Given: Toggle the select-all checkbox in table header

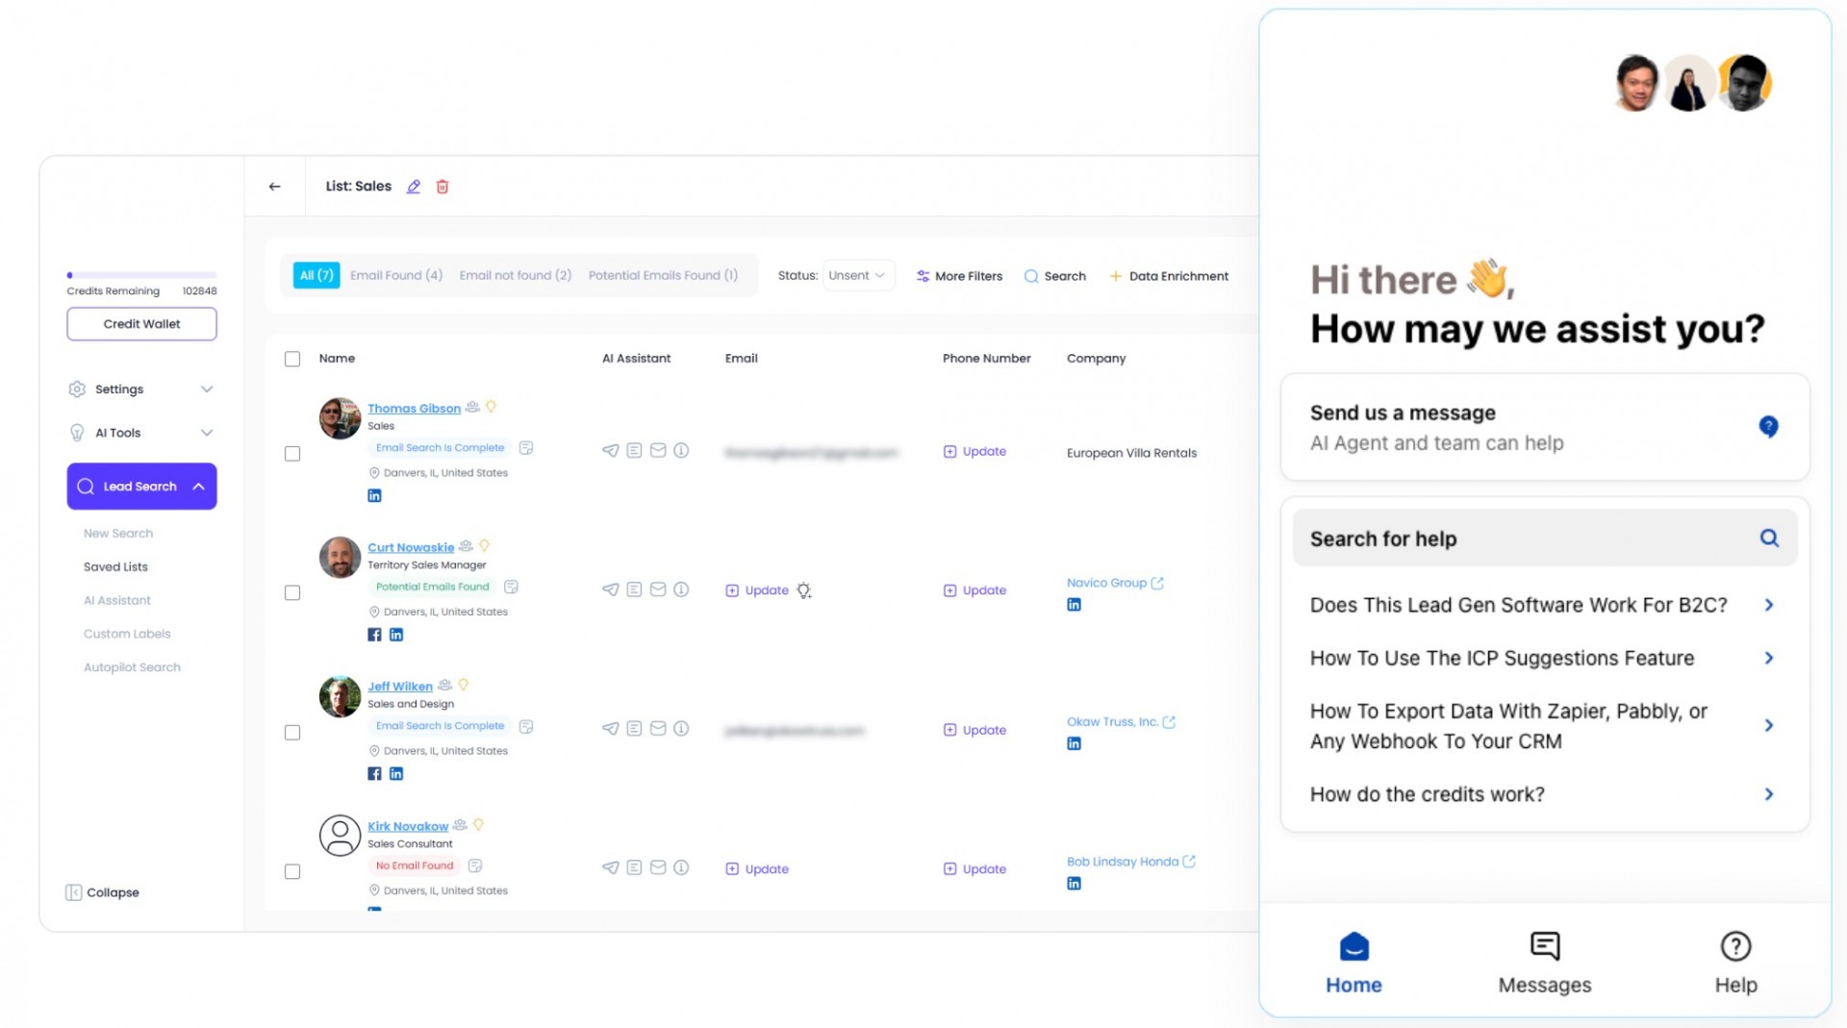Looking at the screenshot, I should pyautogui.click(x=292, y=359).
